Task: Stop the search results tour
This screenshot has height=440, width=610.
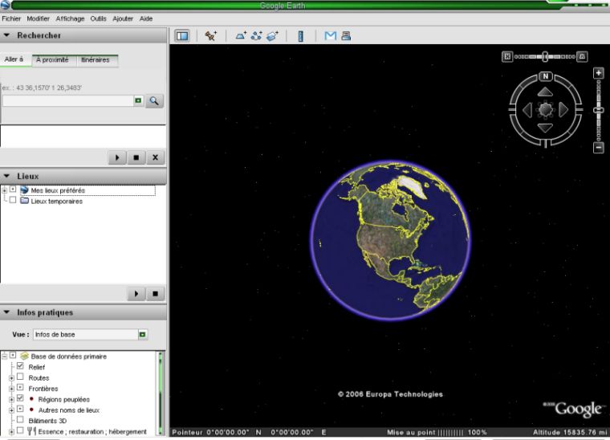Action: pos(136,157)
